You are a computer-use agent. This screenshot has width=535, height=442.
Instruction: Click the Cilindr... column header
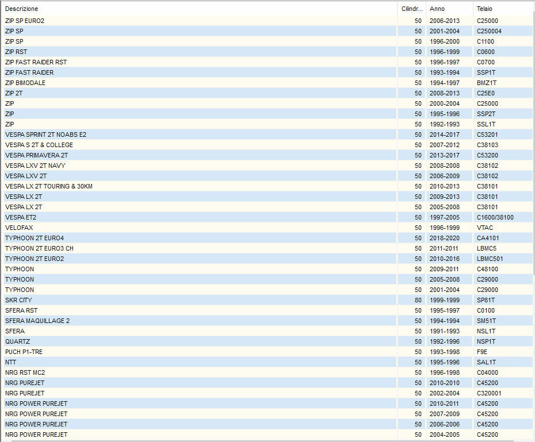click(x=411, y=9)
